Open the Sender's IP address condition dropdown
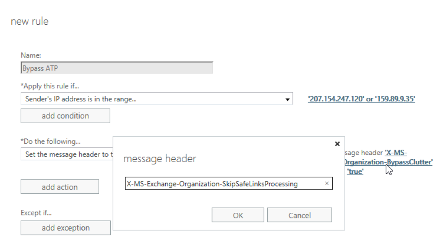 point(287,99)
